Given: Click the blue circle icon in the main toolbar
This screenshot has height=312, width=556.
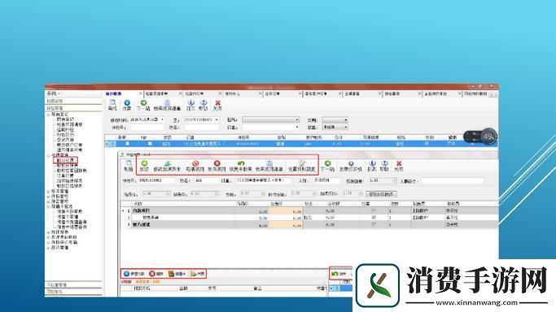Looking at the screenshot, I should 127,103.
